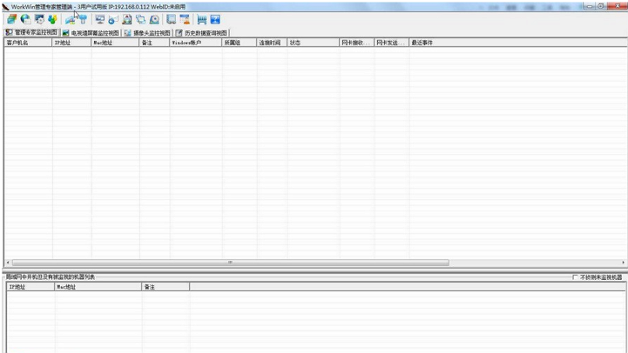Click the Mac地址 header in lower list
The height and width of the screenshot is (353, 628).
click(98, 287)
